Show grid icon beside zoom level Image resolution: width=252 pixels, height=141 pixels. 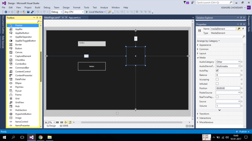tap(57, 122)
